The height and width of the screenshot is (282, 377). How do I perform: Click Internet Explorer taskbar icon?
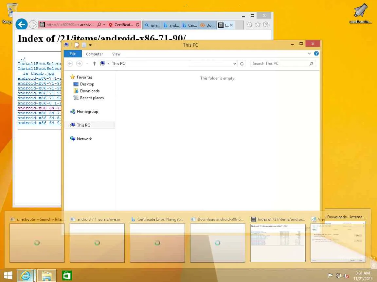pos(25,275)
